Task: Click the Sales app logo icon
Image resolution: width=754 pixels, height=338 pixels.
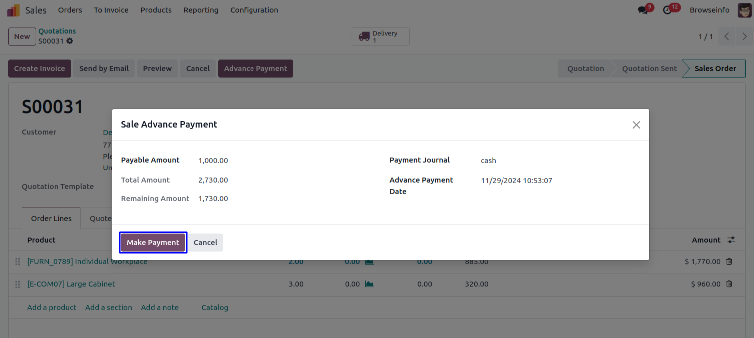Action: point(14,10)
